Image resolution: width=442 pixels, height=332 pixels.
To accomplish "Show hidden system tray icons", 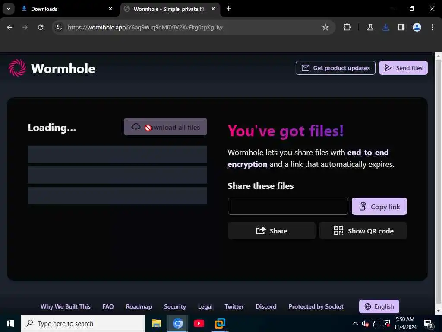I will [x=355, y=323].
